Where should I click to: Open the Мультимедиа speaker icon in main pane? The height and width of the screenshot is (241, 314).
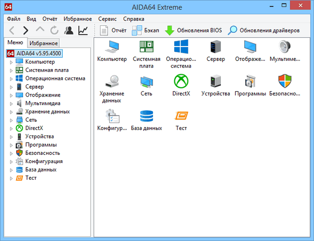(x=285, y=47)
